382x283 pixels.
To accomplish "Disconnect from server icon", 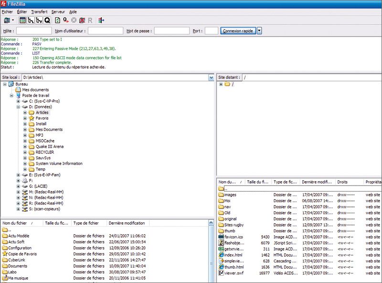I will click(82, 20).
